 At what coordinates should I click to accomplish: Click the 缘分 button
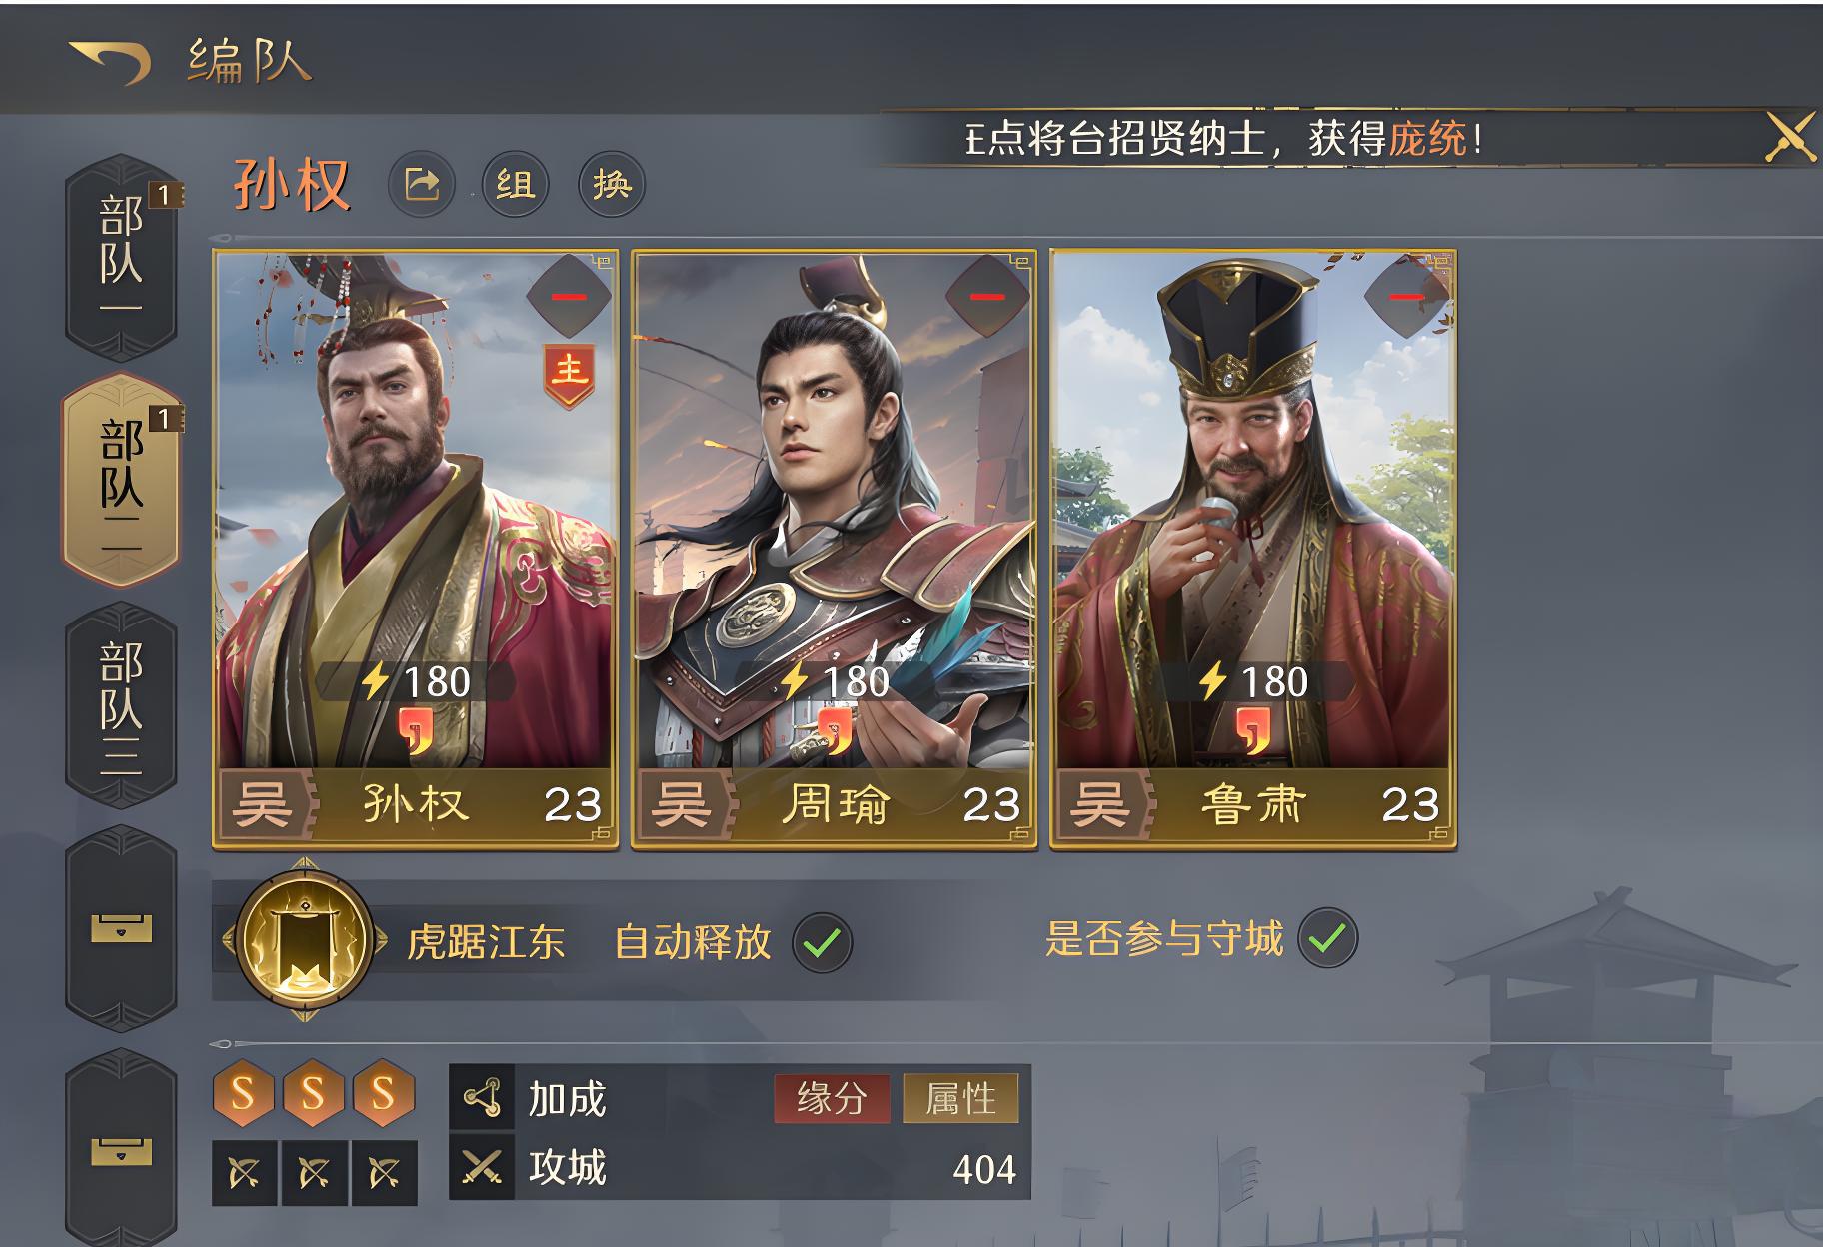(831, 1099)
